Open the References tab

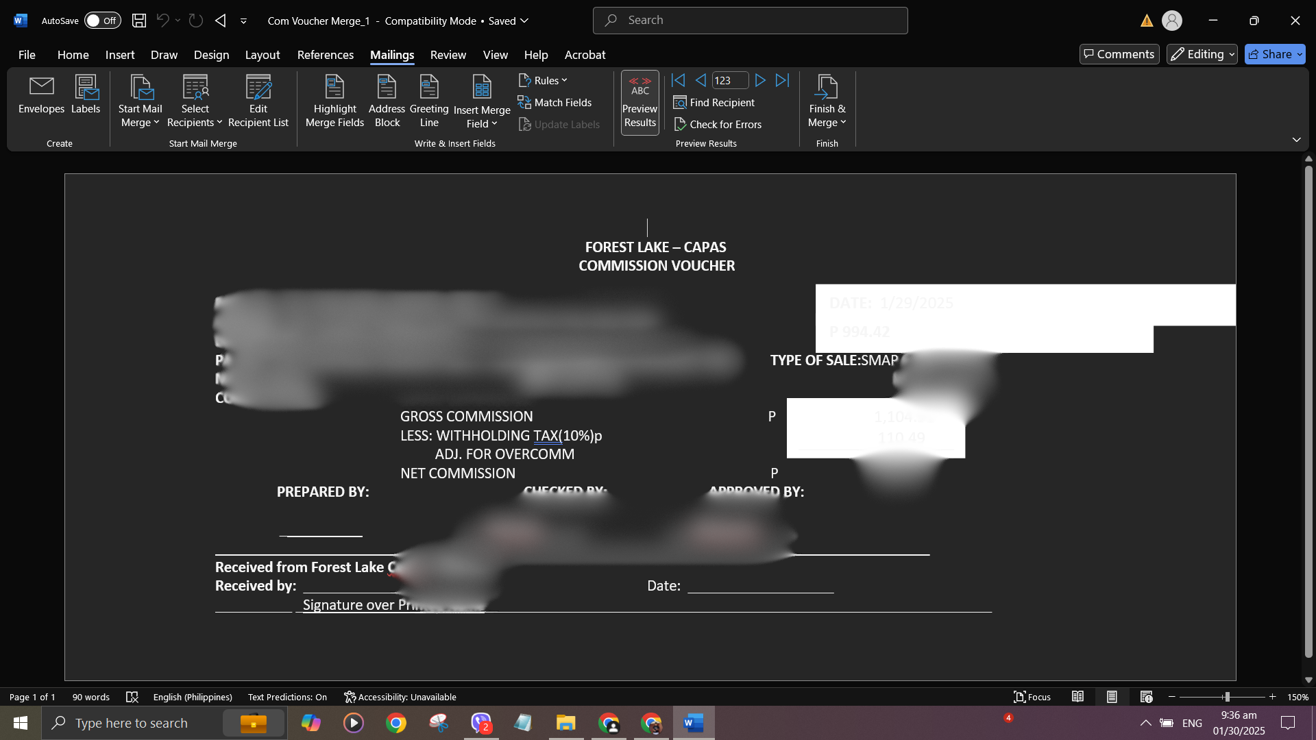(x=325, y=55)
